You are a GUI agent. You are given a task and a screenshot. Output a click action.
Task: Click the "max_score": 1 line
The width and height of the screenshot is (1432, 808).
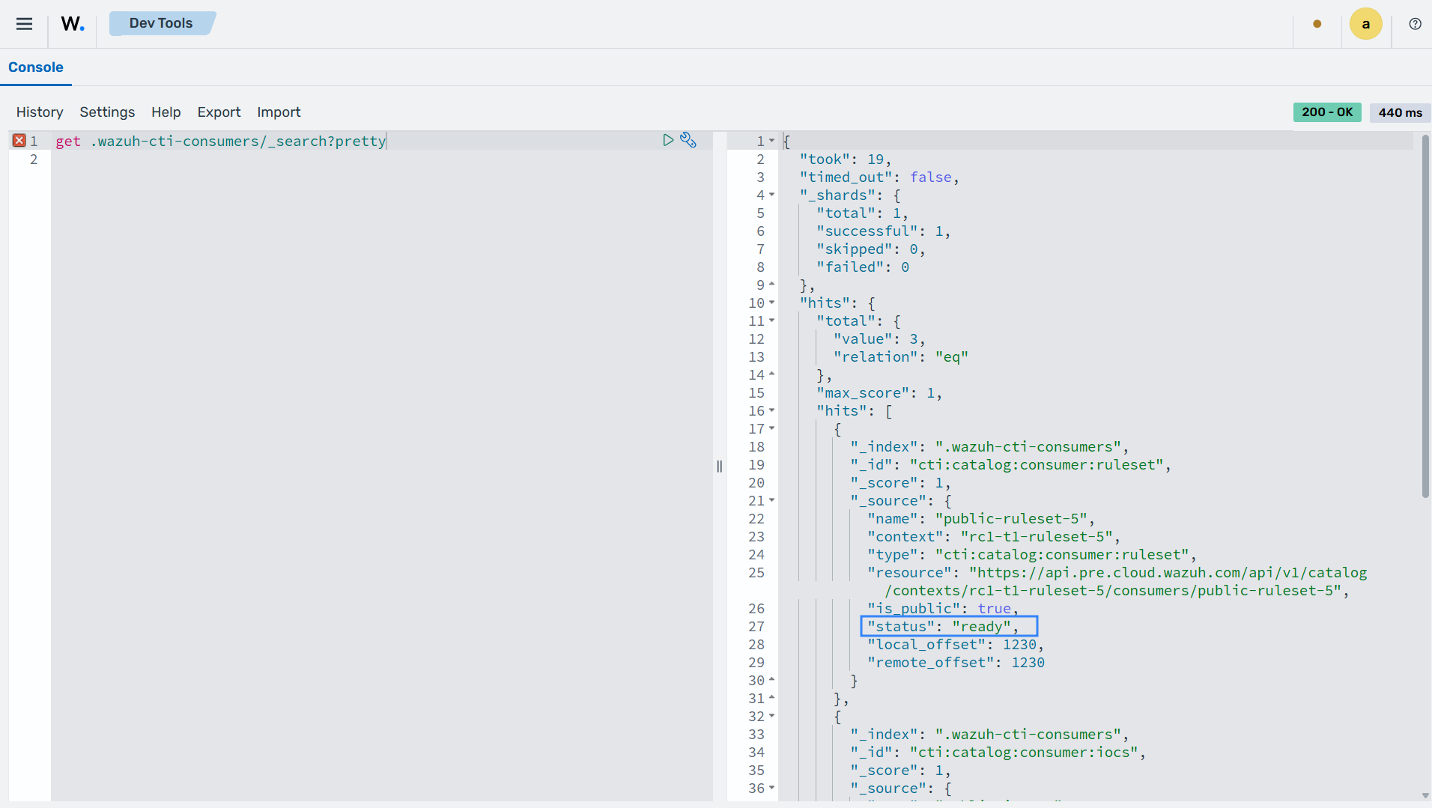(x=879, y=392)
